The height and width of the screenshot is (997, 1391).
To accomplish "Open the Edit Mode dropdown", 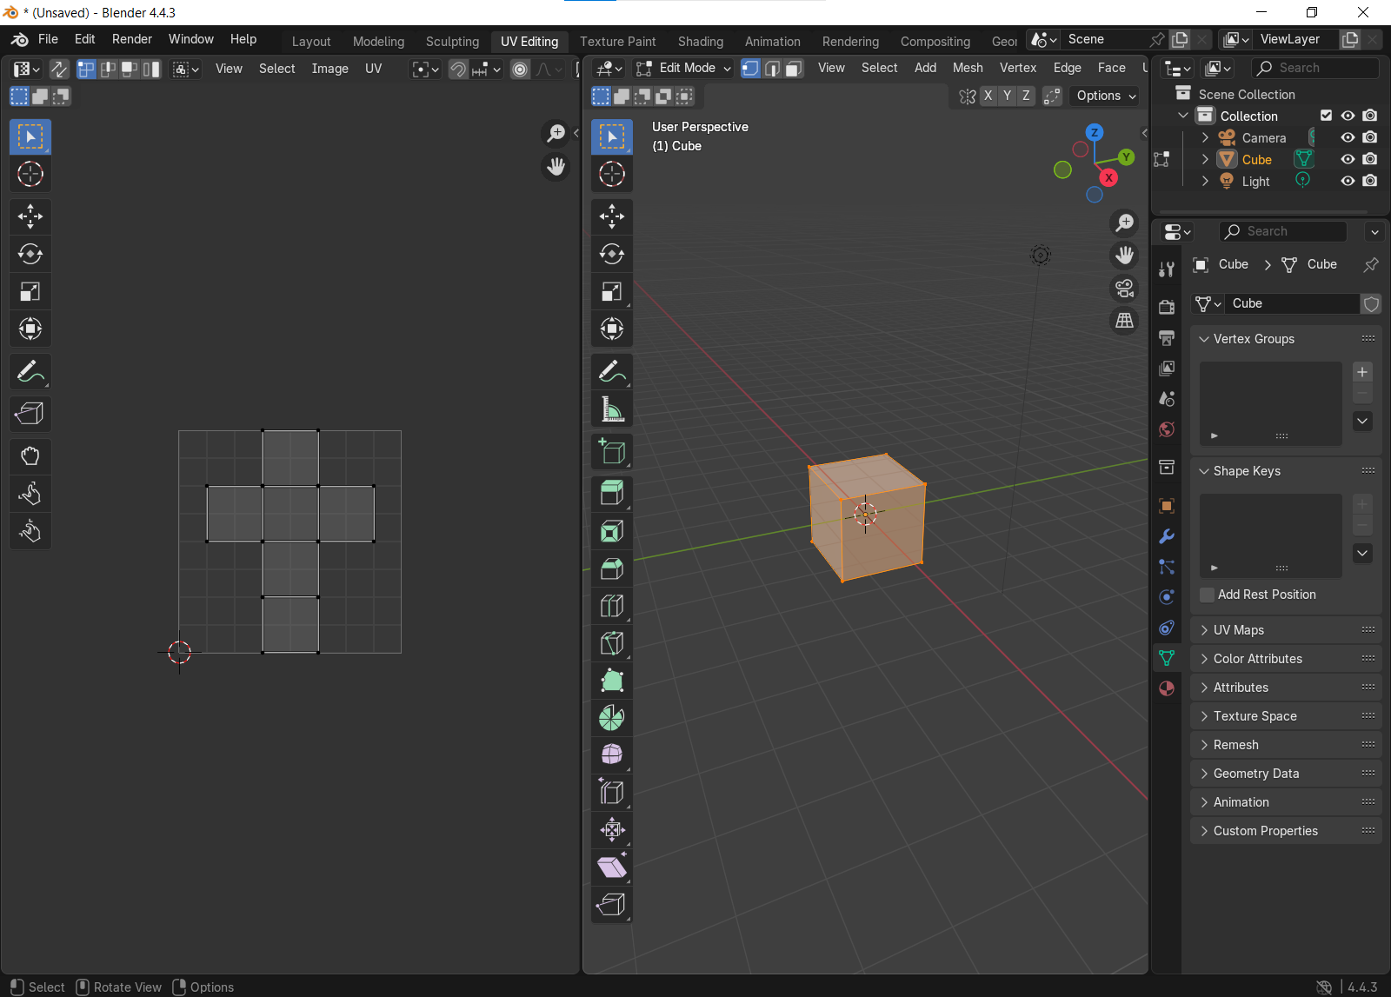I will click(x=683, y=68).
